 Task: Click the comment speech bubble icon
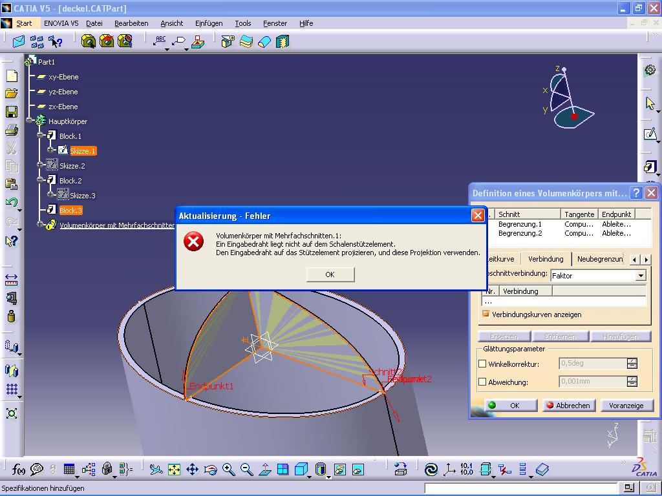[x=37, y=469]
